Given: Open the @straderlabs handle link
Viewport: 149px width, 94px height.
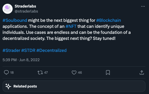Looking at the screenshot, I should (26, 11).
